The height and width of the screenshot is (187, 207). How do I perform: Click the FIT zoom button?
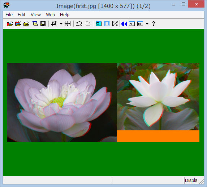click(132, 24)
